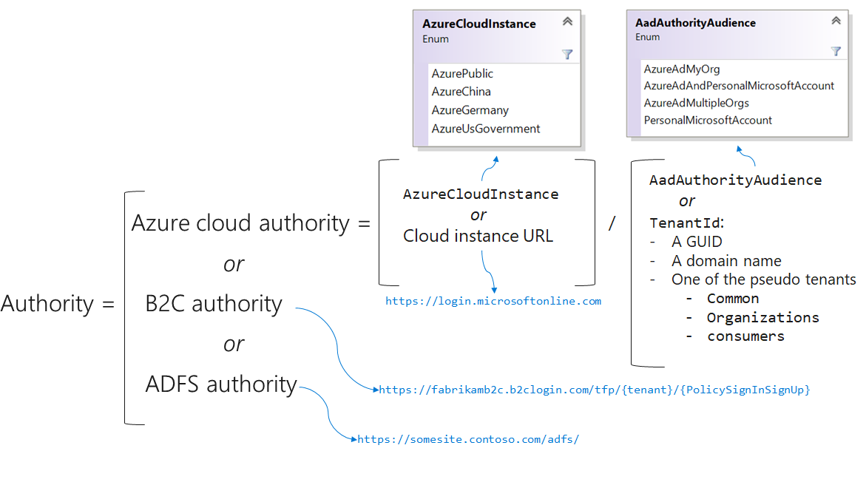Image resolution: width=866 pixels, height=485 pixels.
Task: Open the filter icon on AadAuthorityAudience shape
Action: tap(836, 52)
